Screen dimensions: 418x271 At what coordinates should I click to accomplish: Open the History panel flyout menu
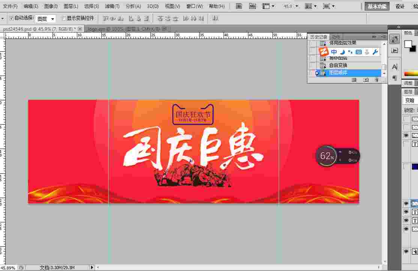(x=383, y=36)
